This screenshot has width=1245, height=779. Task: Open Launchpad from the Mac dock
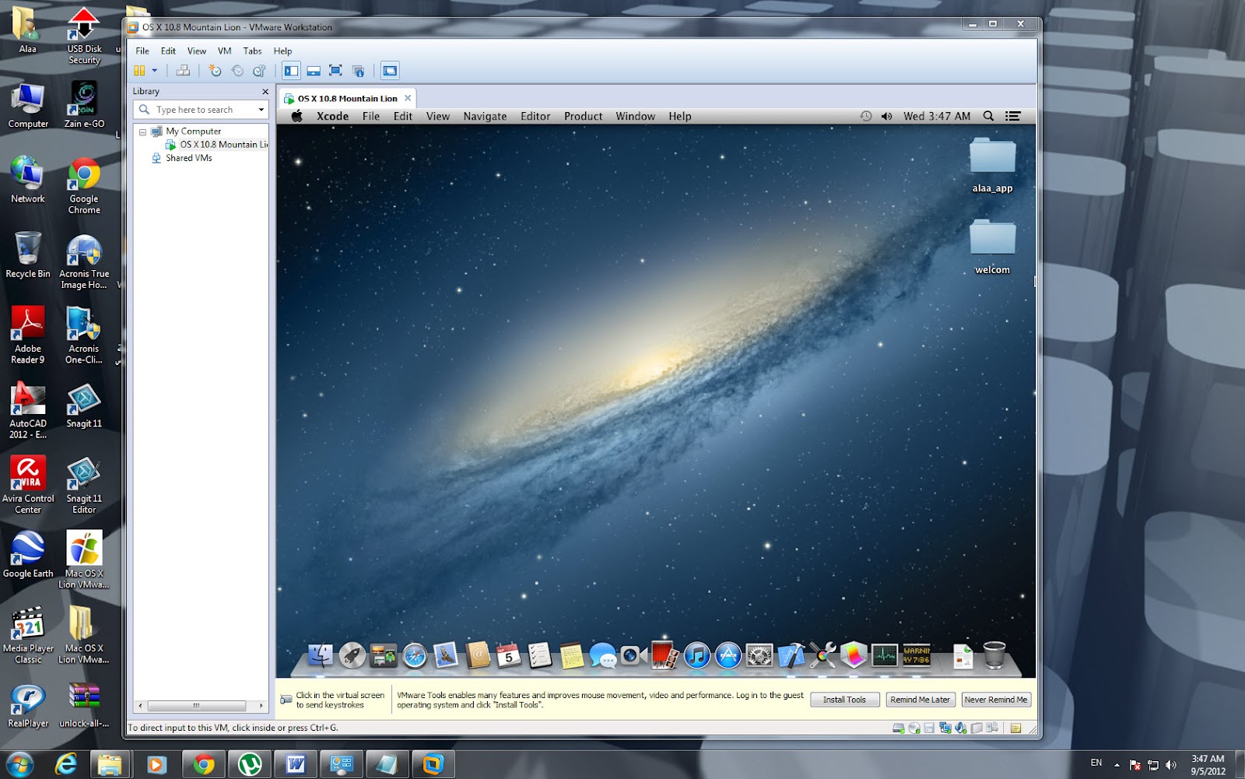point(352,655)
